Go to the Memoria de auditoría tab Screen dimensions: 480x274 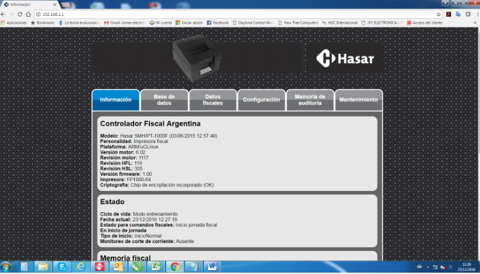pos(310,100)
